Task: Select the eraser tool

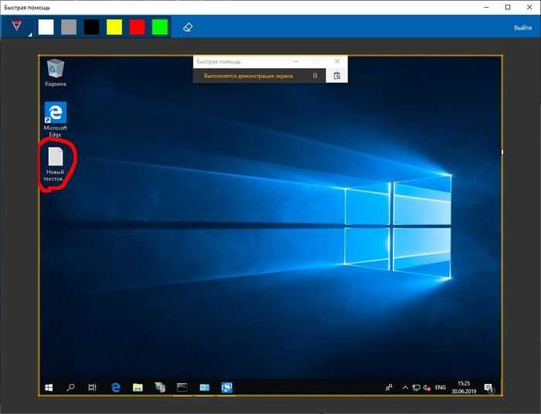Action: 188,27
